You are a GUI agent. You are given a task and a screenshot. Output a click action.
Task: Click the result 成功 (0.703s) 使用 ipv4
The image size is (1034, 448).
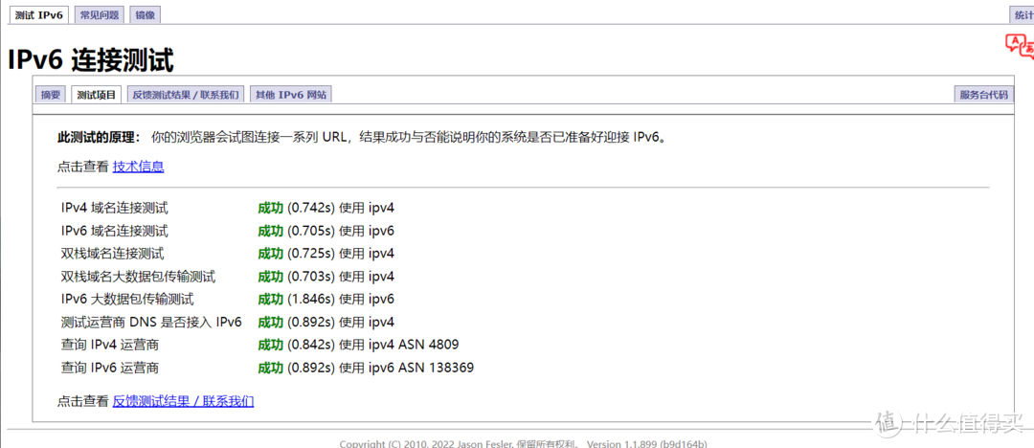[326, 277]
